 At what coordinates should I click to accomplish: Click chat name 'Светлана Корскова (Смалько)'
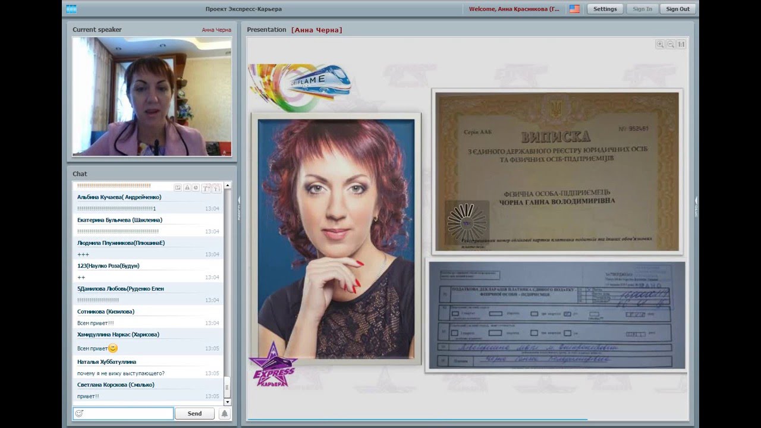116,385
